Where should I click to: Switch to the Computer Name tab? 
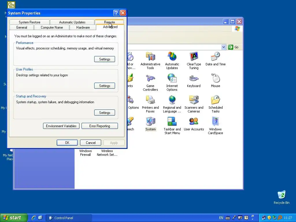52,27
